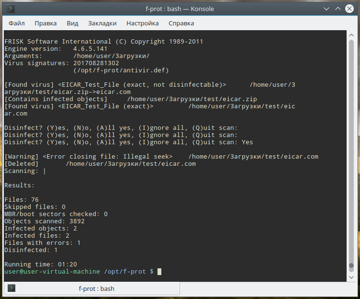The image size is (360, 299).
Task: Open the Правка menu
Action: click(x=45, y=23)
